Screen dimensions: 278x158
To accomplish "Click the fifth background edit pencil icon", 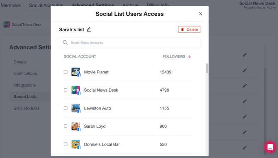I will [x=245, y=117].
